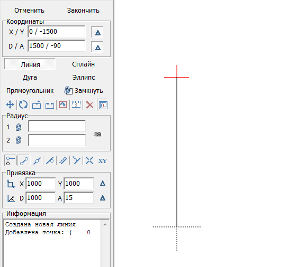This screenshot has height=267, width=289.
Task: Click the Rotate circular arrows icon
Action: (23, 105)
